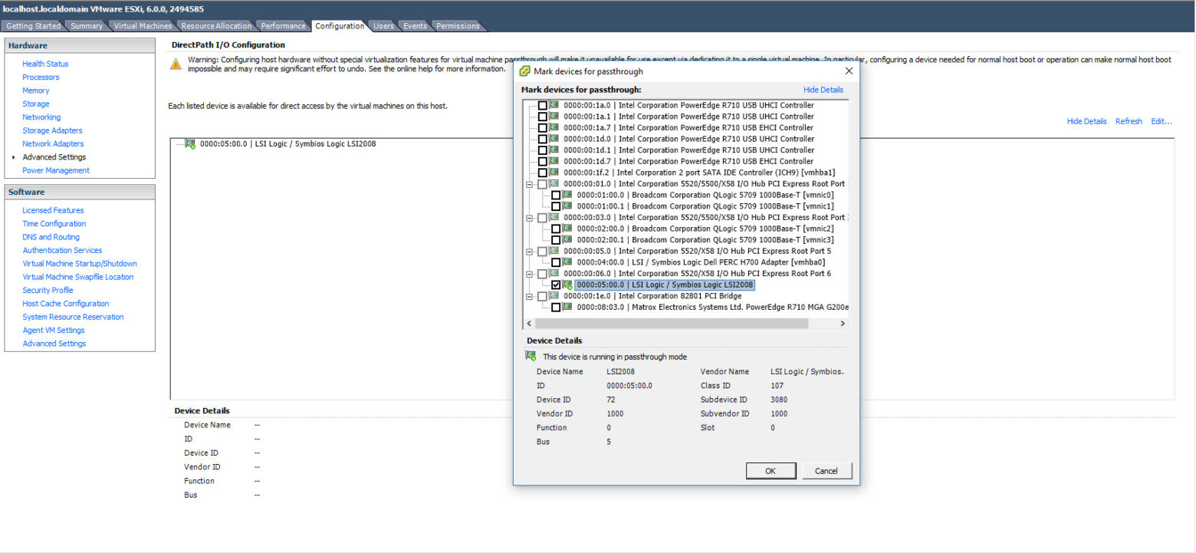Screen dimensions: 1196x553
Task: Click the device icon for 0000:00:1d.7 EHCI Controller
Action: click(554, 161)
